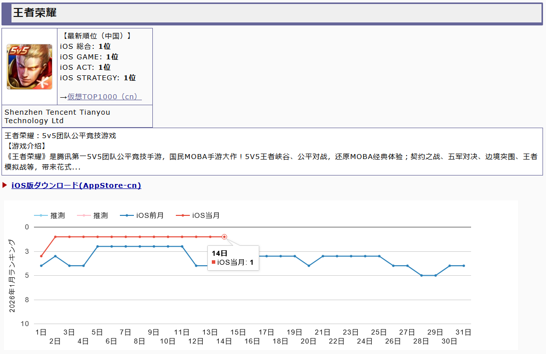Click the 【最新順位（中国）】 header text
The height and width of the screenshot is (354, 546).
[97, 36]
